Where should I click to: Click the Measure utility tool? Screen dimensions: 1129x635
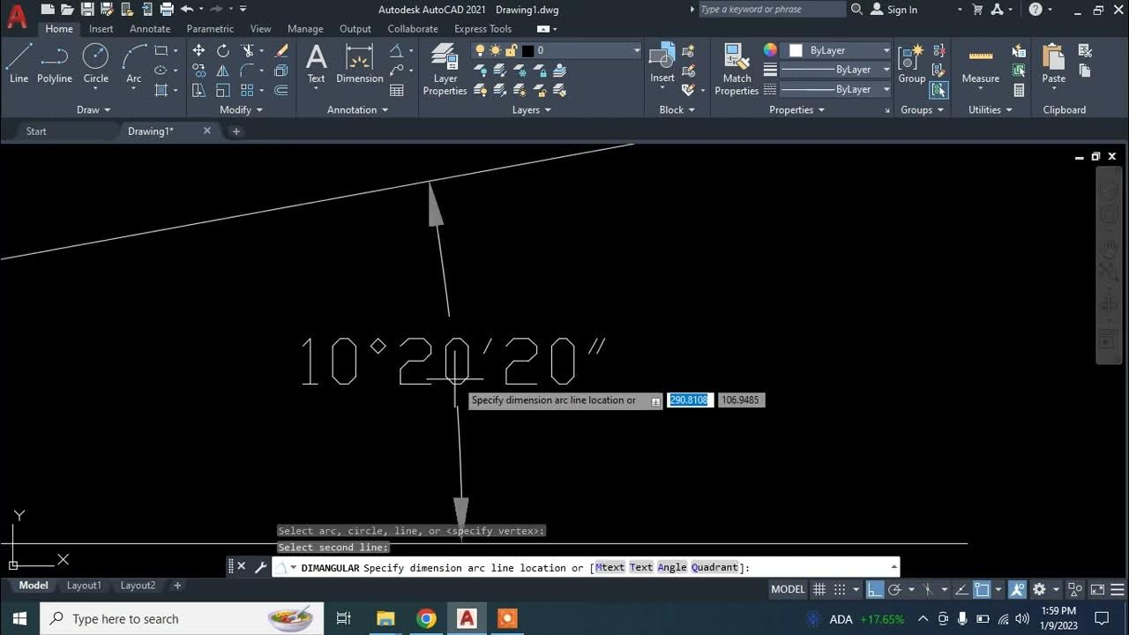(x=980, y=63)
